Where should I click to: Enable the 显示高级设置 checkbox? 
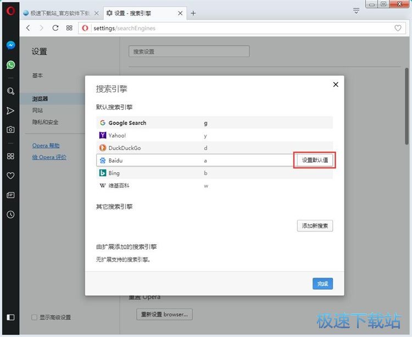click(34, 317)
